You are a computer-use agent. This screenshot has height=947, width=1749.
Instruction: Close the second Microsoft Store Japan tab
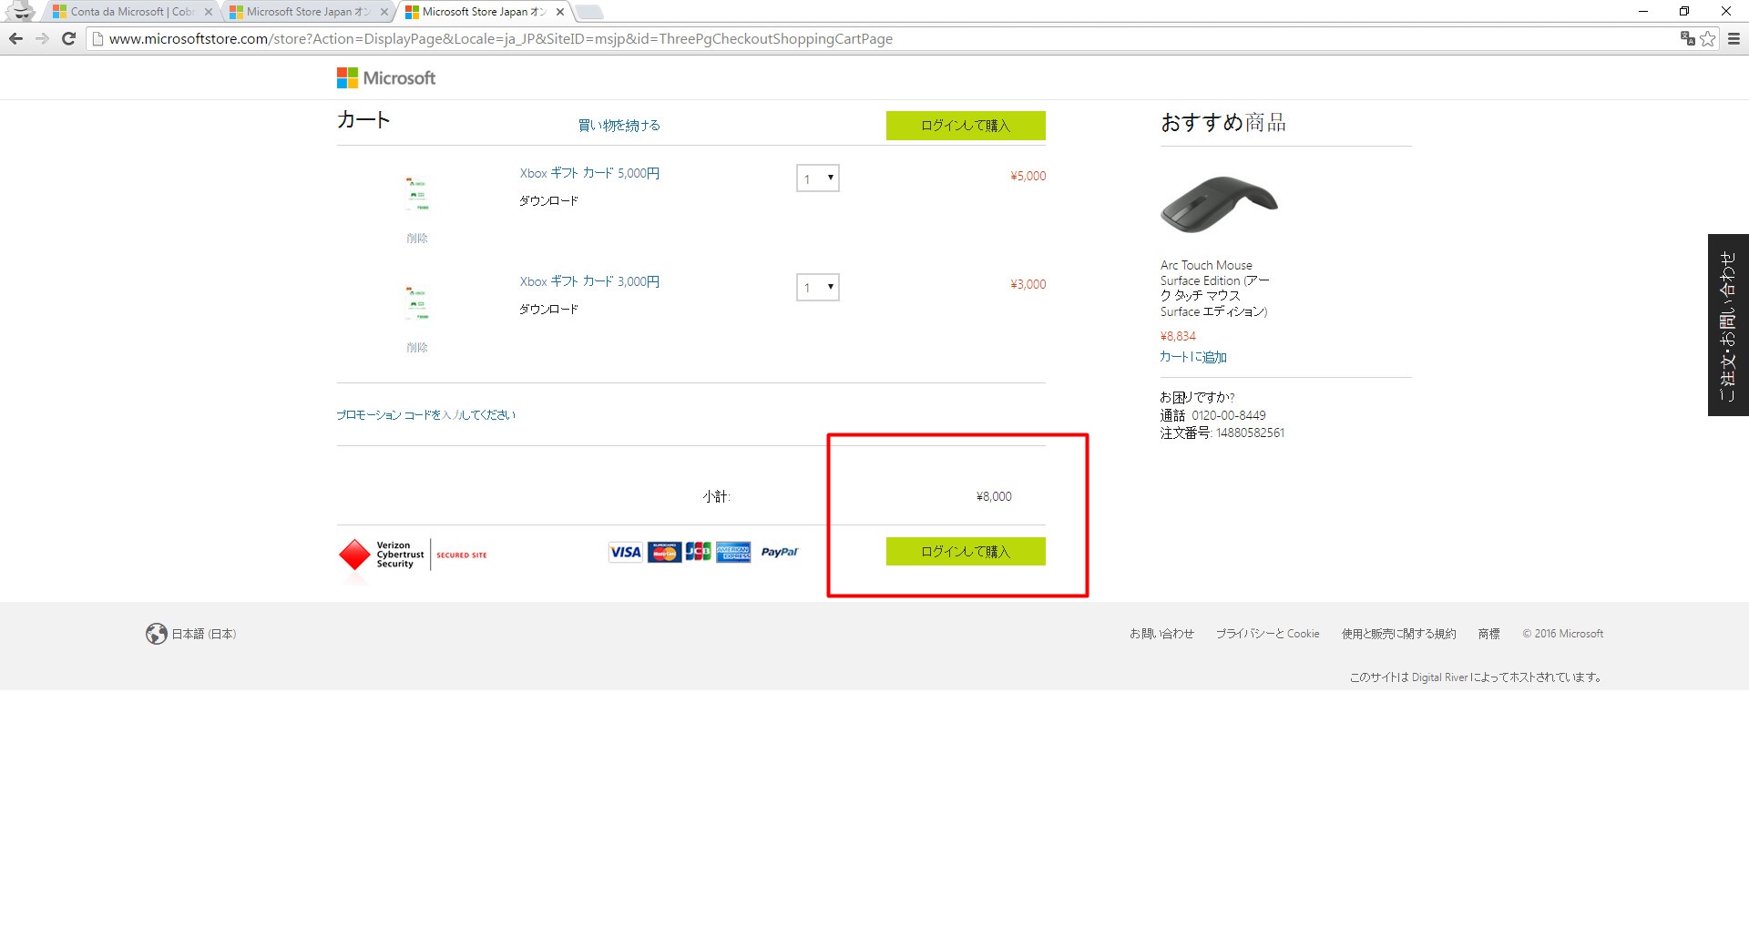384,12
